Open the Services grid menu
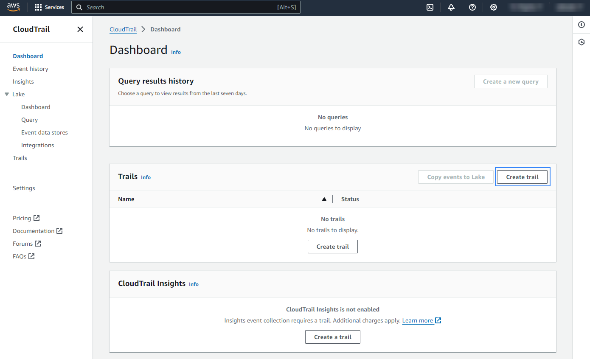The image size is (590, 359). click(x=49, y=7)
